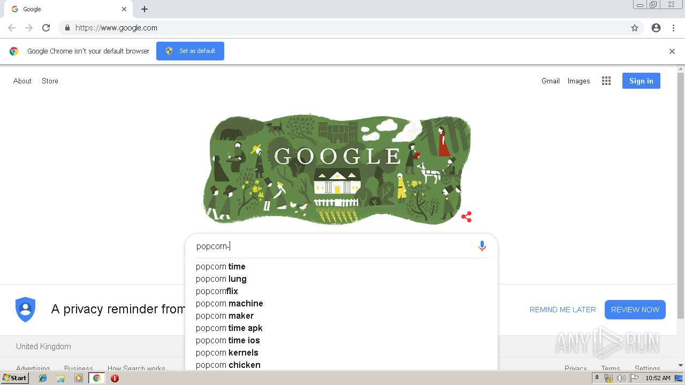
Task: Click REVIEW NOW button
Action: point(635,310)
